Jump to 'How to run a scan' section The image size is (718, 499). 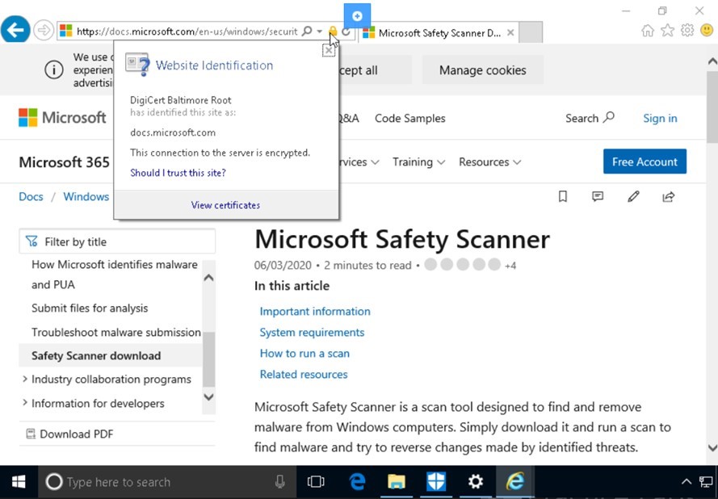click(x=304, y=354)
